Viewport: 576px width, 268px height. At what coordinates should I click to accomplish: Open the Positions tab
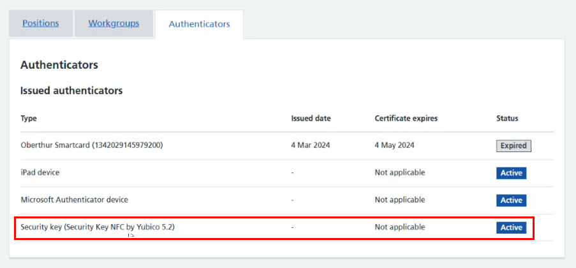41,24
